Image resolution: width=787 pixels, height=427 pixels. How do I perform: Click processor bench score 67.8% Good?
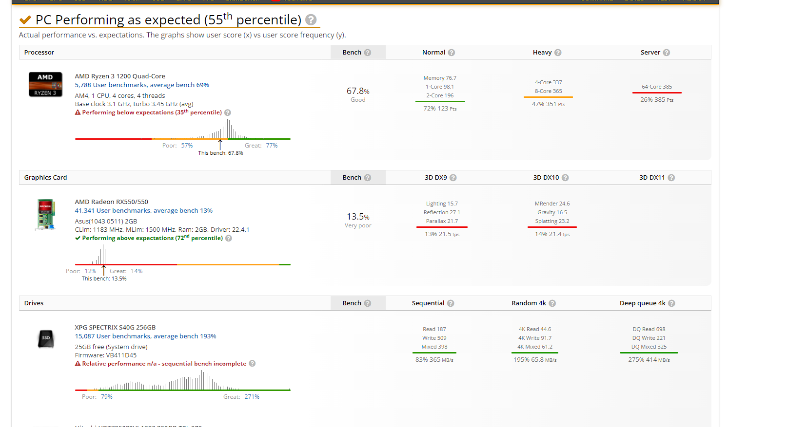pos(358,94)
